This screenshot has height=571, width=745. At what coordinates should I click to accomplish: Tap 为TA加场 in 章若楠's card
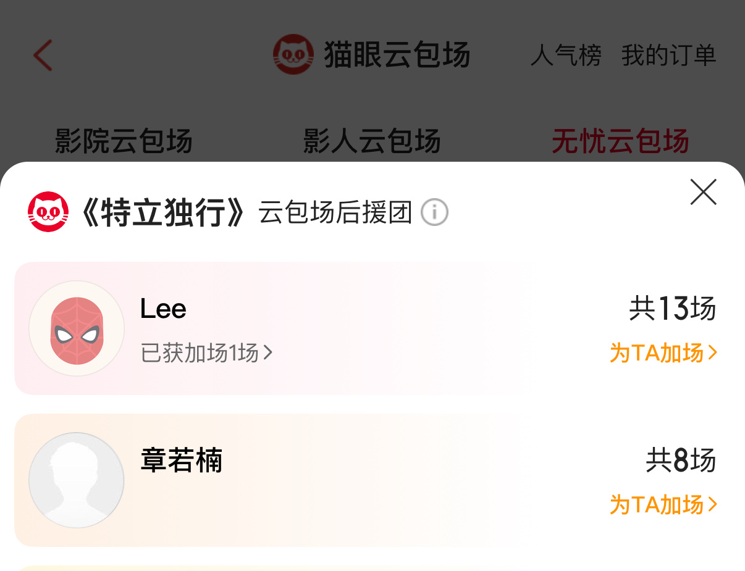pyautogui.click(x=663, y=505)
